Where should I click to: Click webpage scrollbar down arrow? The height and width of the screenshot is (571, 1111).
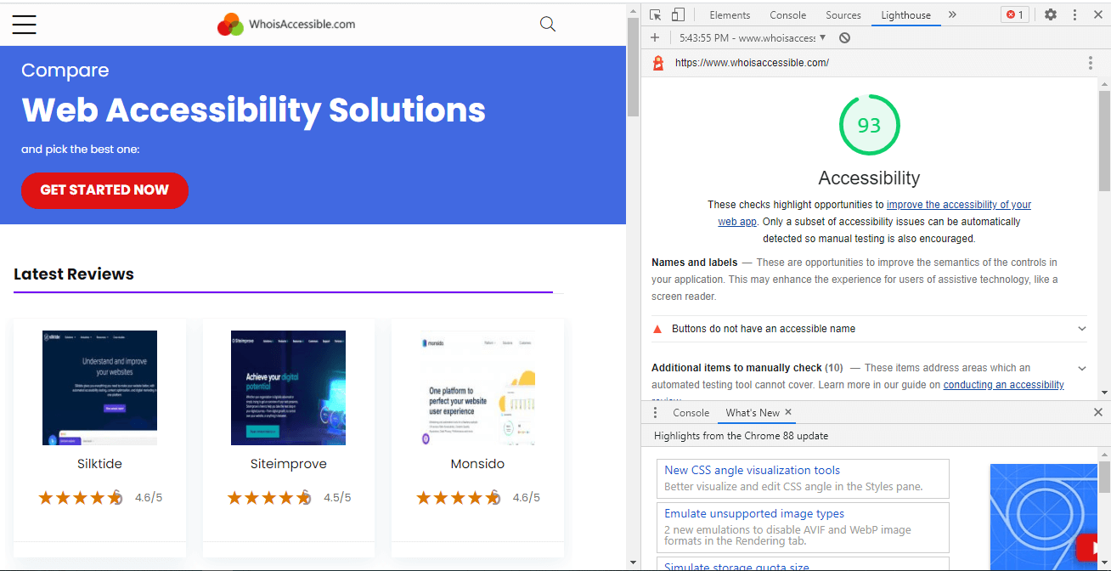click(633, 562)
